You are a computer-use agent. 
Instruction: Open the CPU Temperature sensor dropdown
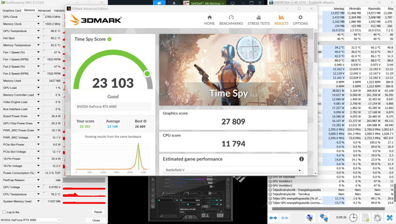[39, 194]
